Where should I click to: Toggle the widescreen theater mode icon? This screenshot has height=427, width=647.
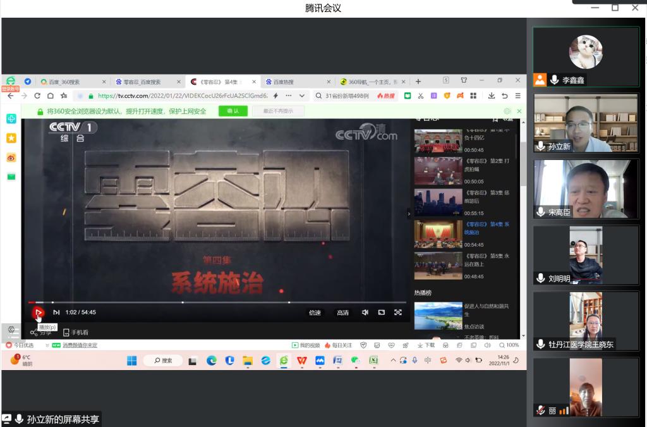click(382, 313)
